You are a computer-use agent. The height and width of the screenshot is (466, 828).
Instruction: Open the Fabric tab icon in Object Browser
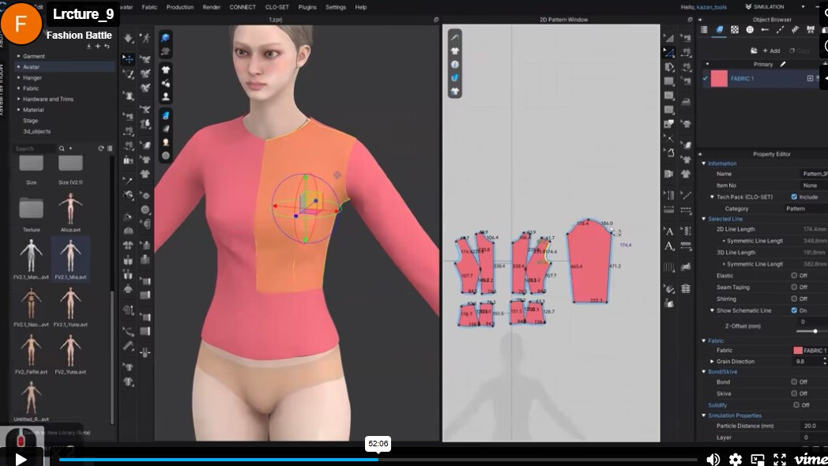click(720, 29)
